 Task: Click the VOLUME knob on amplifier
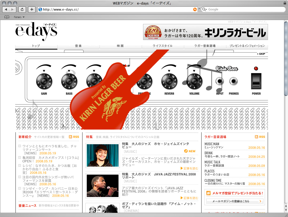tap(194, 81)
